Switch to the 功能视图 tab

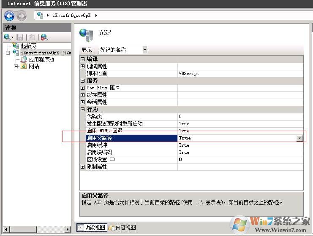92,228
